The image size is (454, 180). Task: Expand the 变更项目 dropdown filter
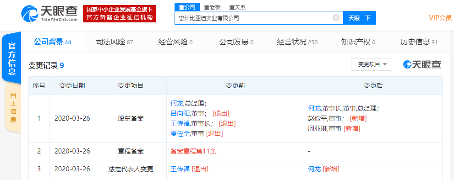[x=372, y=64]
